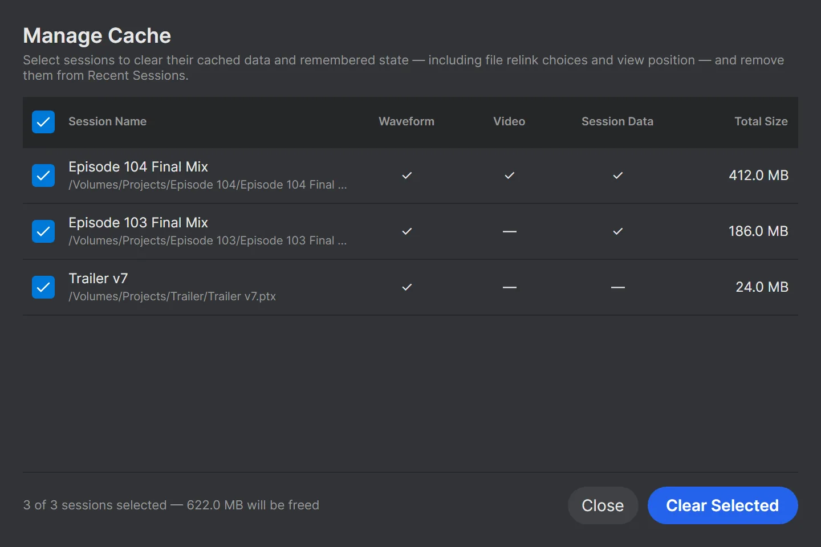821x547 pixels.
Task: Close the Manage Cache dialog
Action: tap(603, 505)
